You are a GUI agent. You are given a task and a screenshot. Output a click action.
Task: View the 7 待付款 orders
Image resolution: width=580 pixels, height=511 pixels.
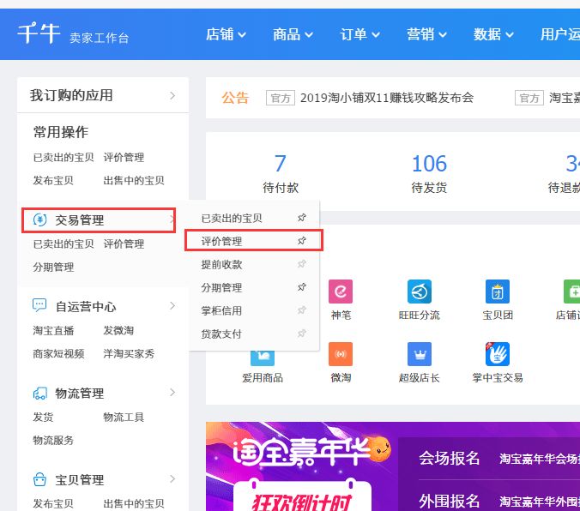[x=281, y=173]
